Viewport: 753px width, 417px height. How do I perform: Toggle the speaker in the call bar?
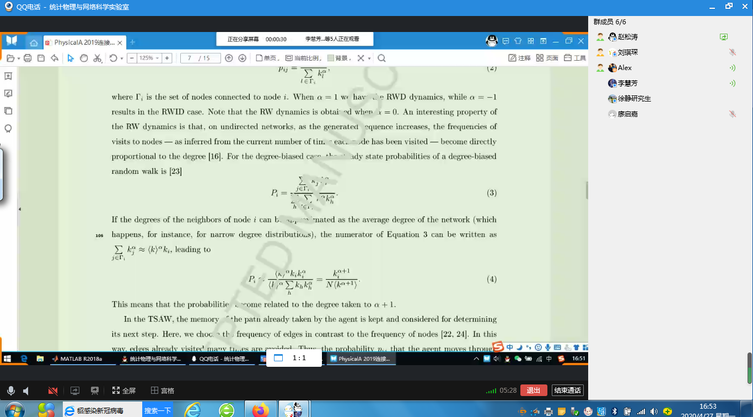point(26,391)
